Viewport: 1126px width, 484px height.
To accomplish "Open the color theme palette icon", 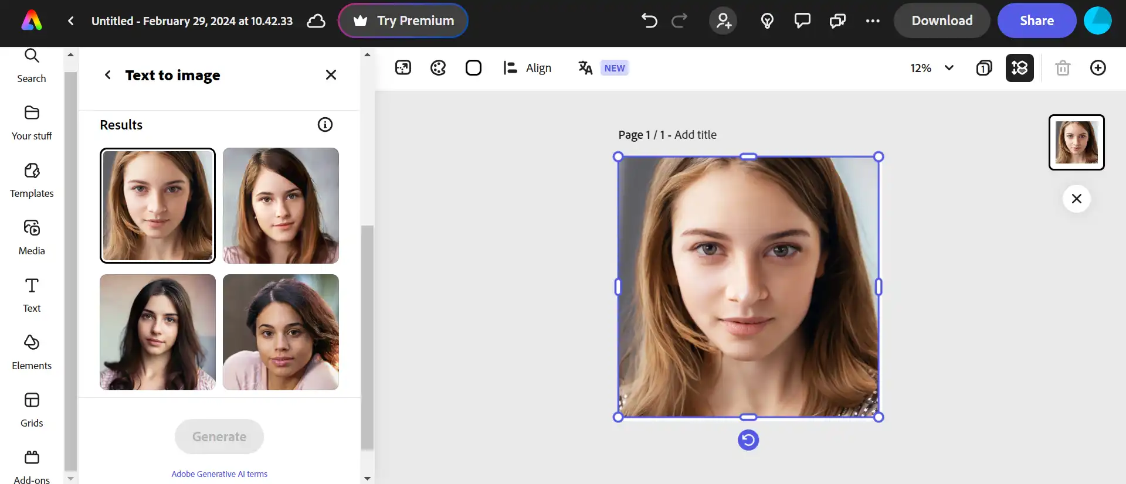I will pyautogui.click(x=438, y=68).
